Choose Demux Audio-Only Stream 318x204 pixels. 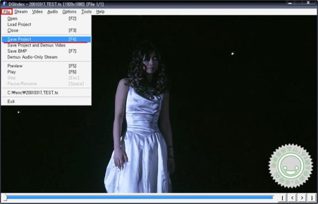(46, 57)
